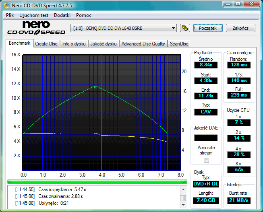Click the Full access time 239 ms
This screenshot has height=212, width=263.
(x=239, y=95)
